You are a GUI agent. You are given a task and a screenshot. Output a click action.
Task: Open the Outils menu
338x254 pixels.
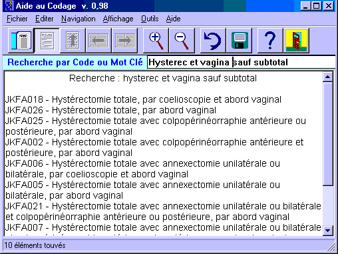[x=150, y=19]
